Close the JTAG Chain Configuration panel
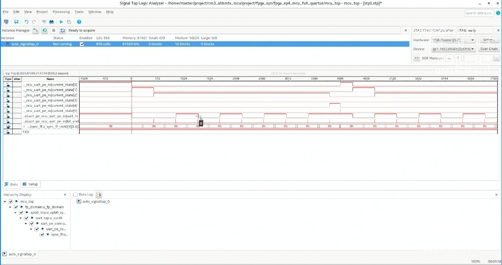Screen dimensions: 502x265 498,30
